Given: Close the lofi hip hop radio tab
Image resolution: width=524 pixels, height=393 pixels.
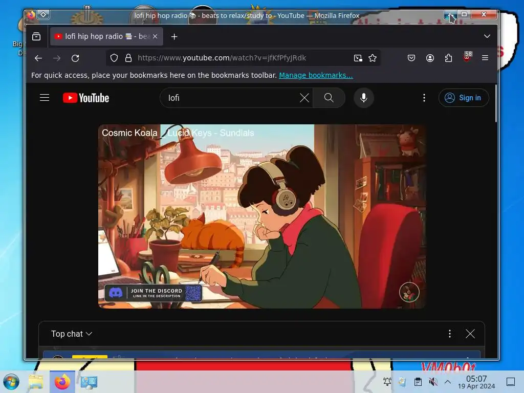Looking at the screenshot, I should (x=155, y=36).
